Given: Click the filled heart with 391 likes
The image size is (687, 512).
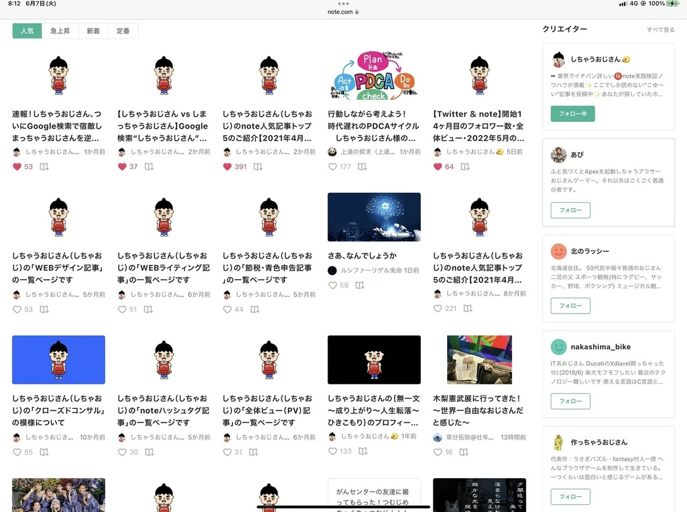Looking at the screenshot, I should 227,166.
